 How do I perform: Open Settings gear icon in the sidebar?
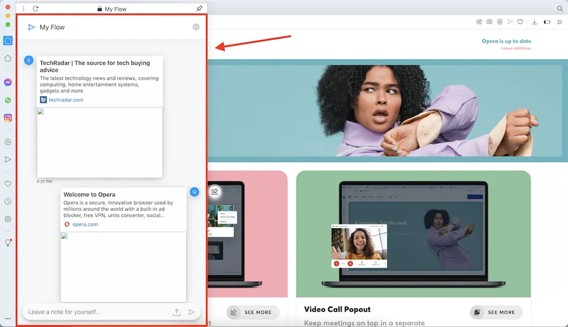(x=8, y=219)
